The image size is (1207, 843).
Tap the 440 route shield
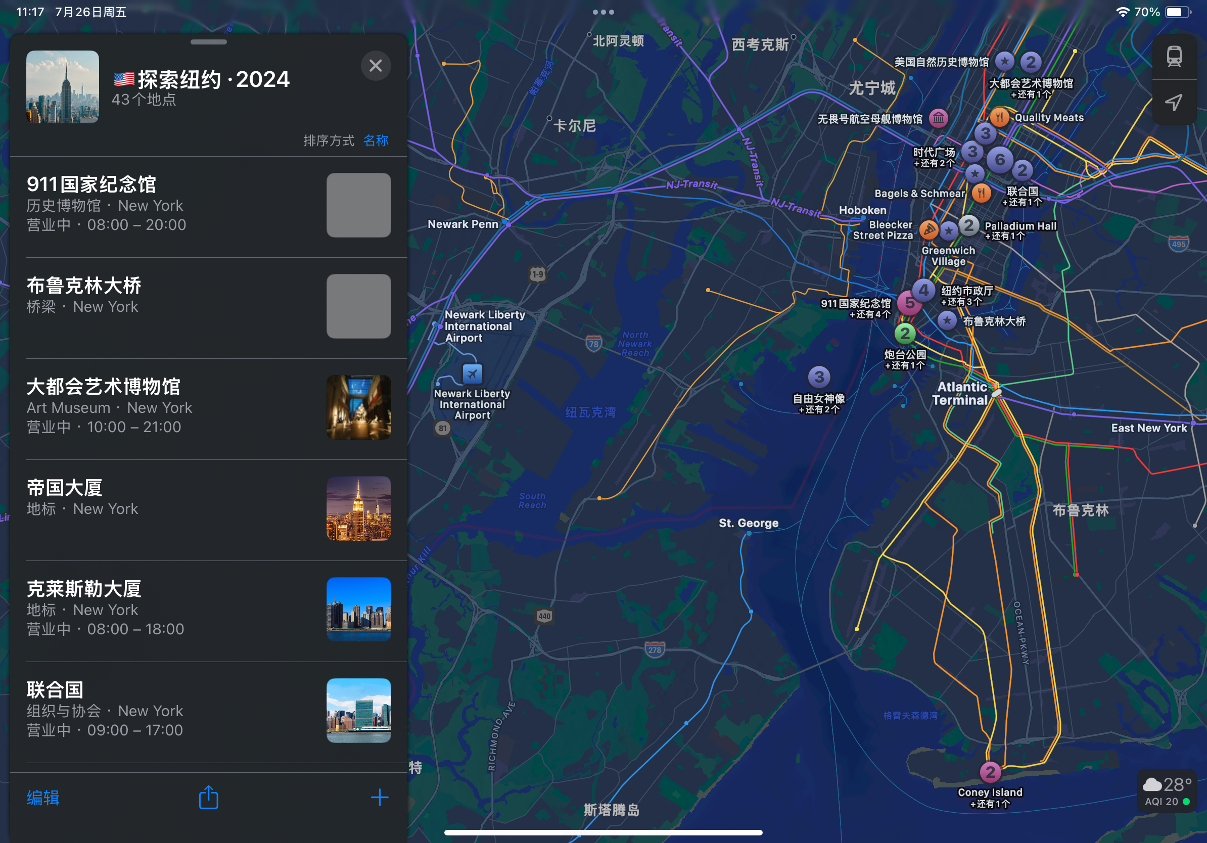pyautogui.click(x=544, y=616)
